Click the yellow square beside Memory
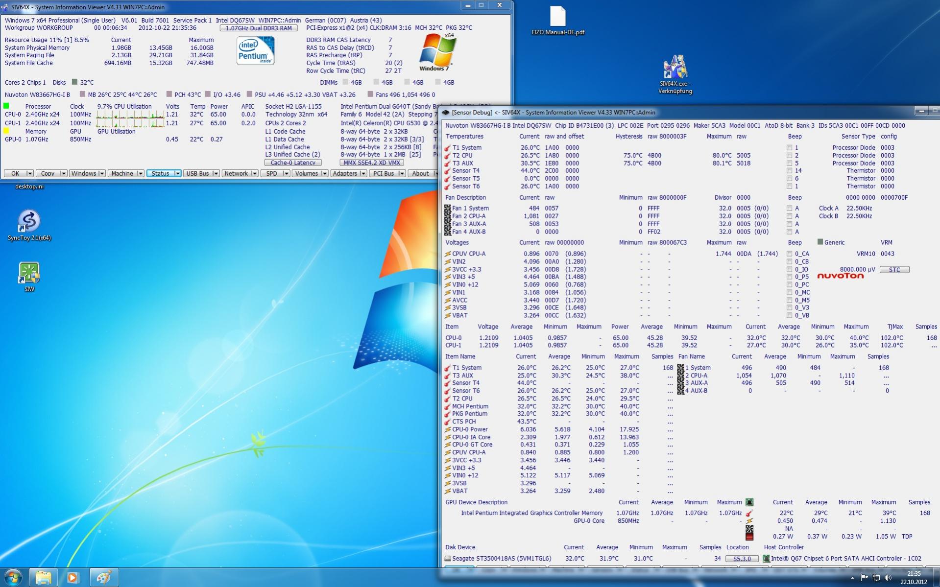This screenshot has height=587, width=940. [6, 131]
